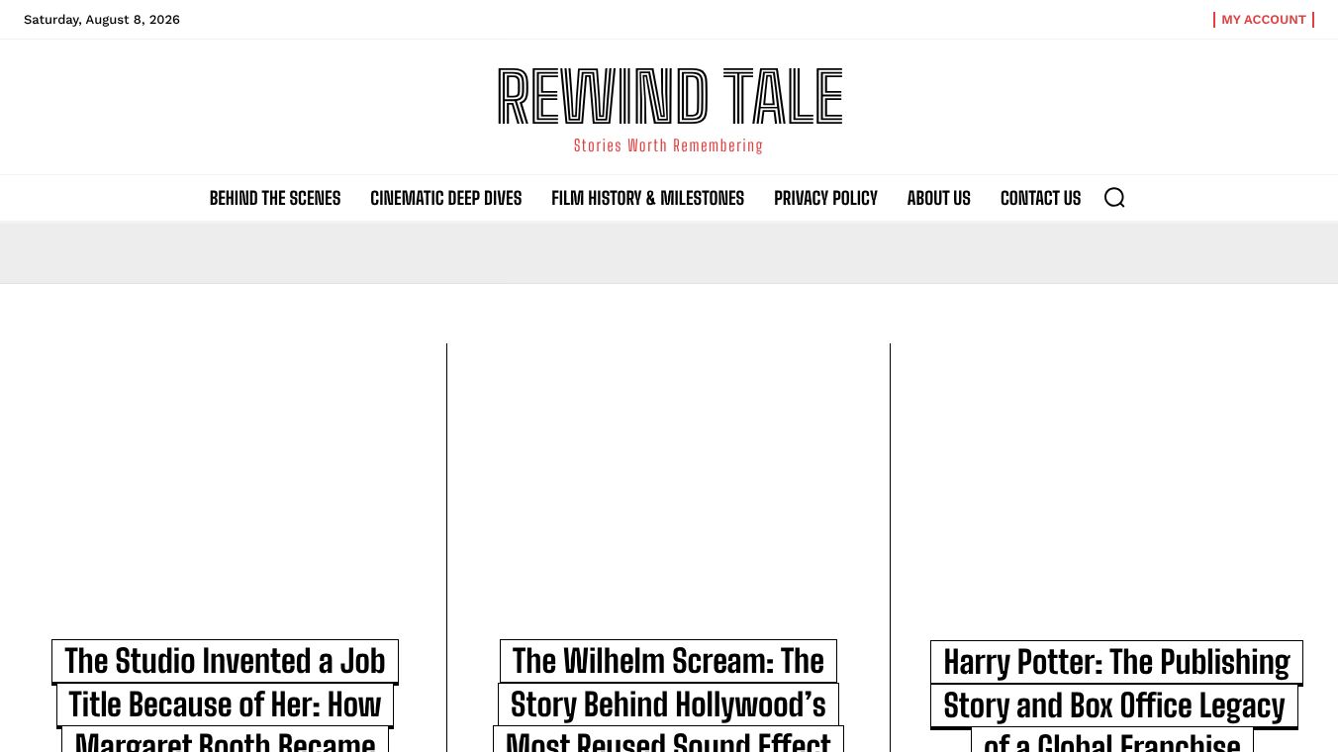Navigate to About Us page
Screen dimensions: 1338x752
938,198
